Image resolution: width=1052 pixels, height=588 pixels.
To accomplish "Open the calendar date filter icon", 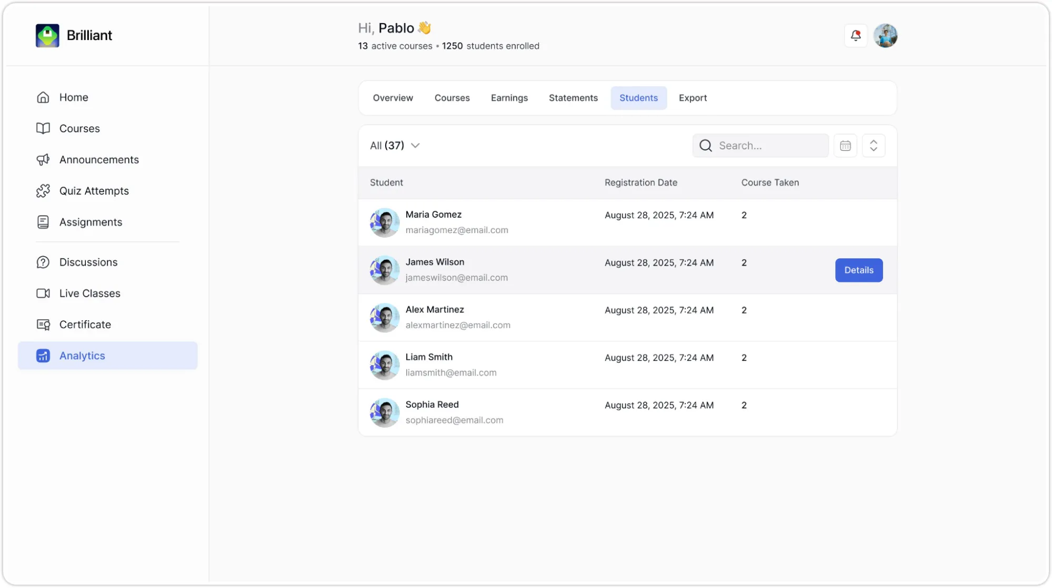I will tap(846, 146).
